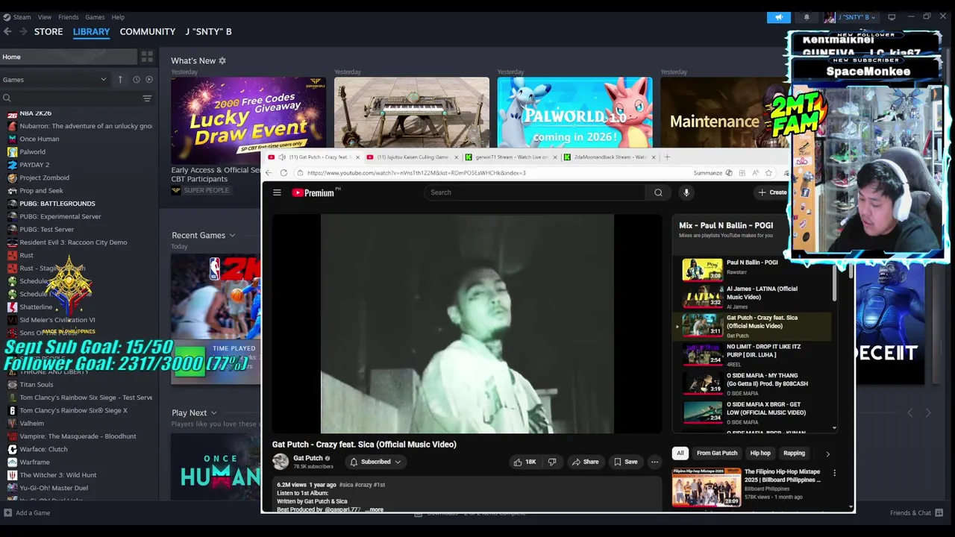
Task: Switch to Jujutsu Kaisen Culling Game tab
Action: (413, 157)
